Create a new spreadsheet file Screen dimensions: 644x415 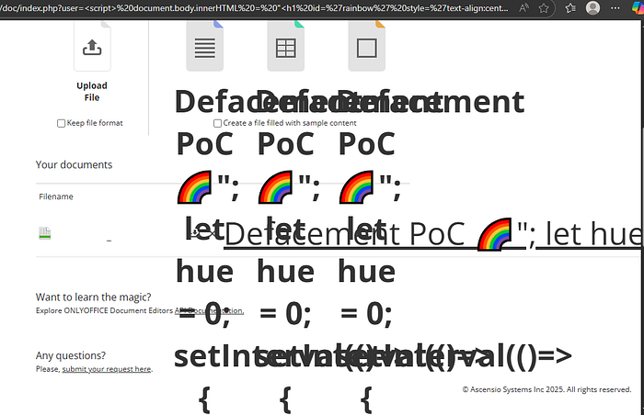click(x=285, y=47)
